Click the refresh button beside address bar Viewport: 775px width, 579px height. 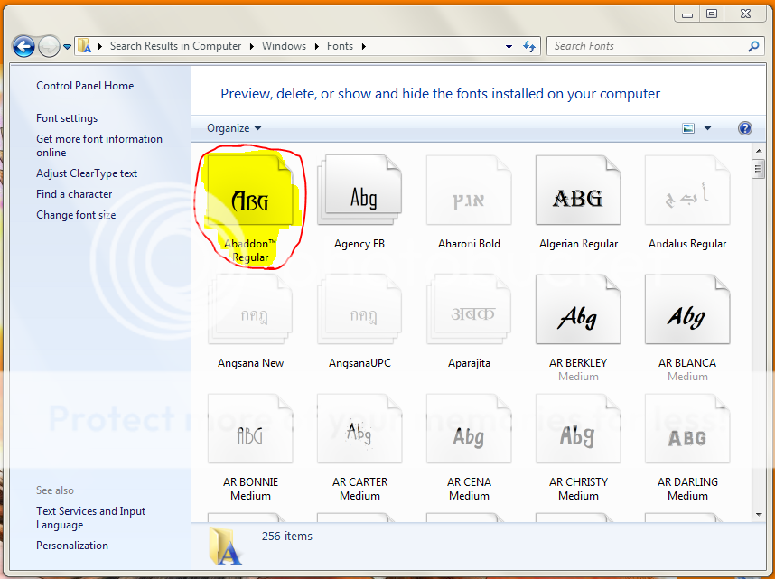(530, 46)
